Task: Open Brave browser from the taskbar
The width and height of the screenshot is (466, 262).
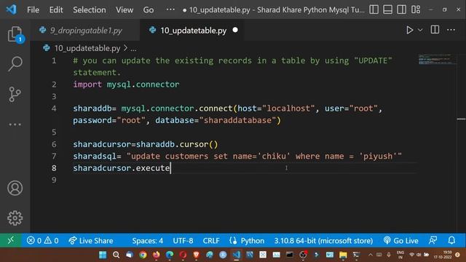Action: coord(196,255)
